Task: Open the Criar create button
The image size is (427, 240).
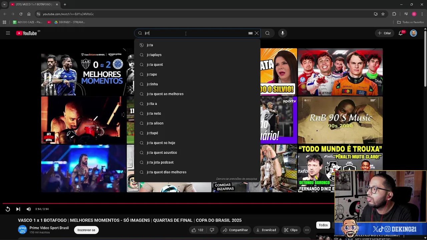Action: click(x=384, y=33)
